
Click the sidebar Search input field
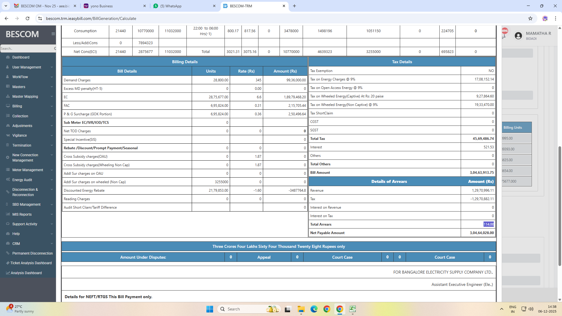pos(26,49)
